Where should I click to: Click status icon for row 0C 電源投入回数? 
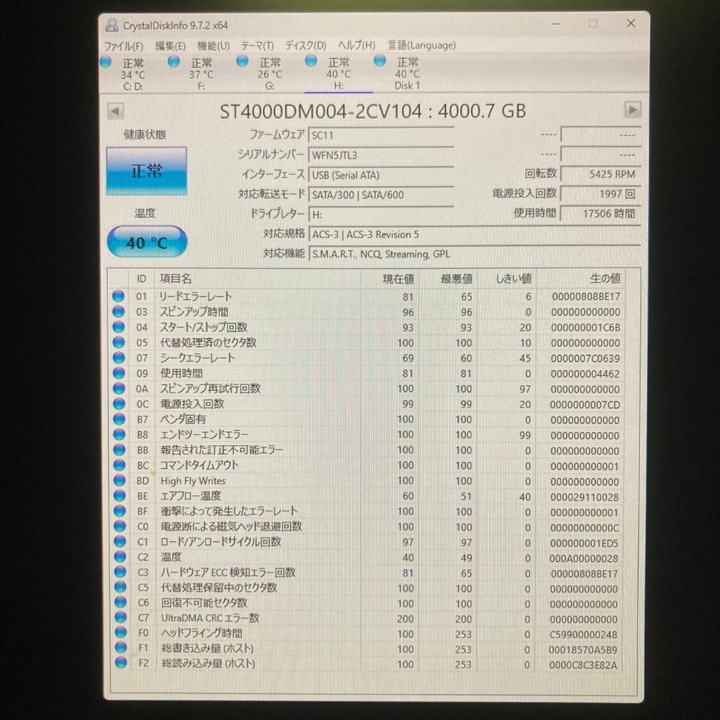(x=119, y=403)
